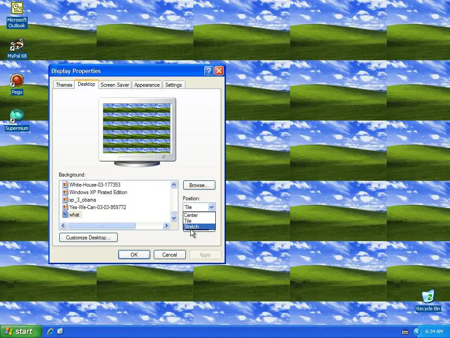
Task: Click the Browse... button
Action: coord(199,185)
